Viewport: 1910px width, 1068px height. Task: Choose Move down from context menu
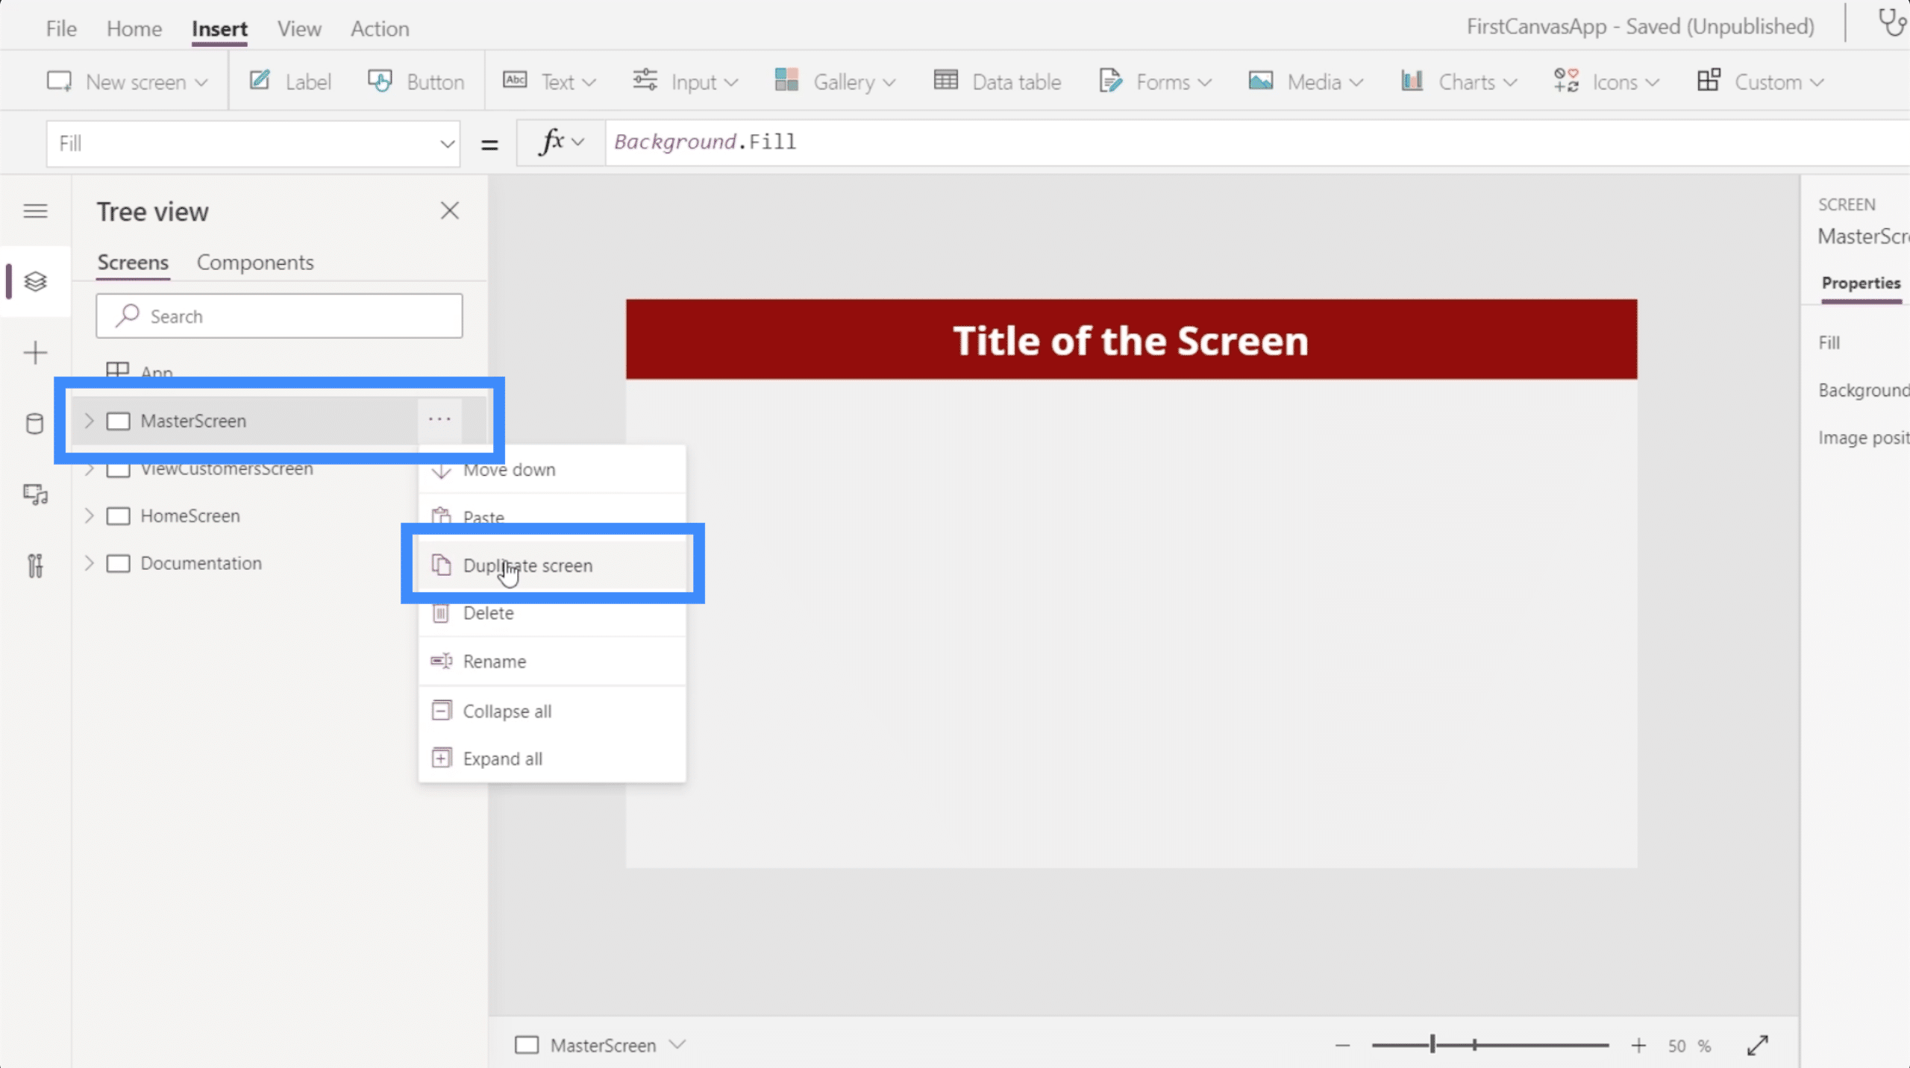pyautogui.click(x=552, y=470)
